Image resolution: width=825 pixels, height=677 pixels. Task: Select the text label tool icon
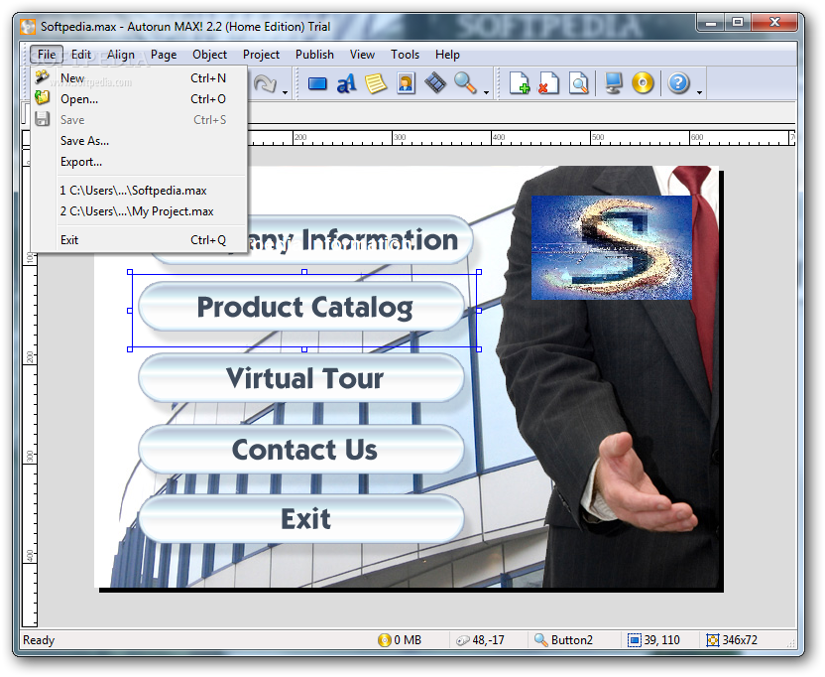pos(346,83)
